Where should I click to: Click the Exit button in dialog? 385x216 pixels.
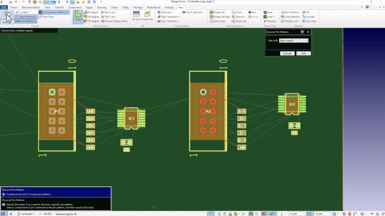303,53
